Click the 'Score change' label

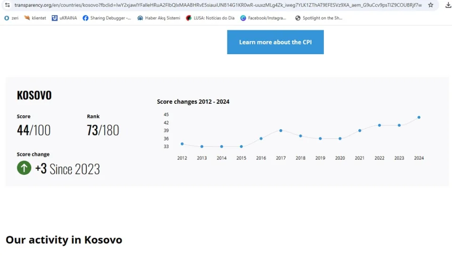(33, 154)
